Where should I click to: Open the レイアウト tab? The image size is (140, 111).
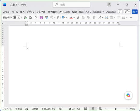[x=41, y=12]
